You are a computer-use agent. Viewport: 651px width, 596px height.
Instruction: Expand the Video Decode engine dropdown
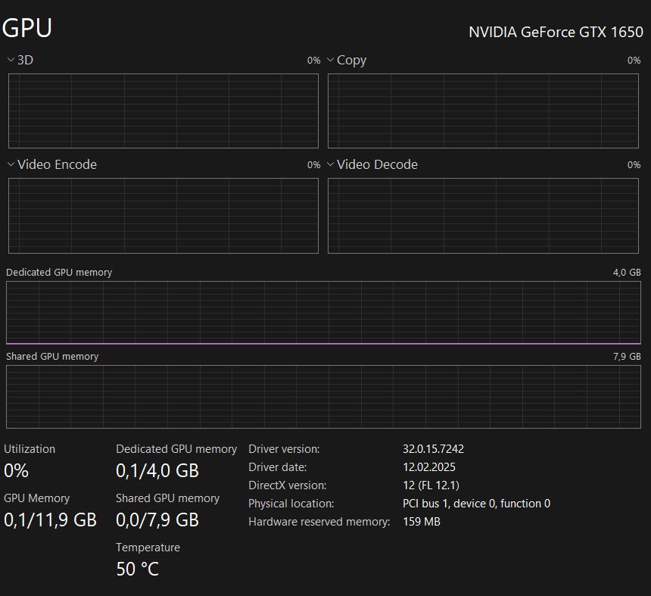(331, 164)
